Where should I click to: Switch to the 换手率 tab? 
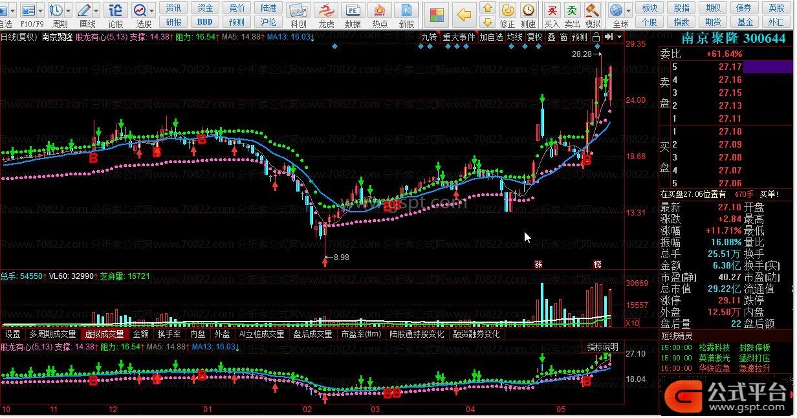tap(169, 335)
